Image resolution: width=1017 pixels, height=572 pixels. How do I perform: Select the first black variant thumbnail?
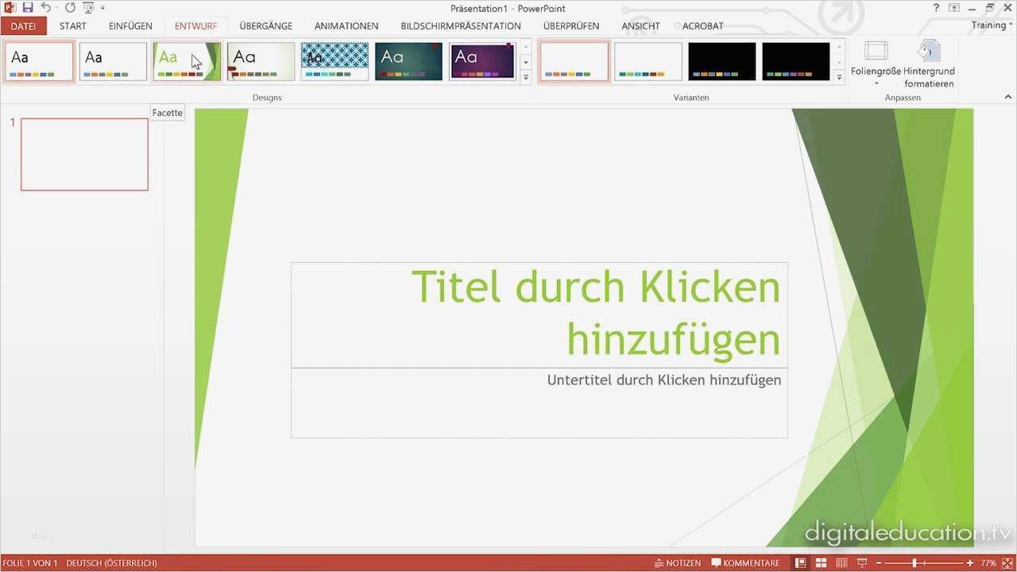[x=722, y=61]
